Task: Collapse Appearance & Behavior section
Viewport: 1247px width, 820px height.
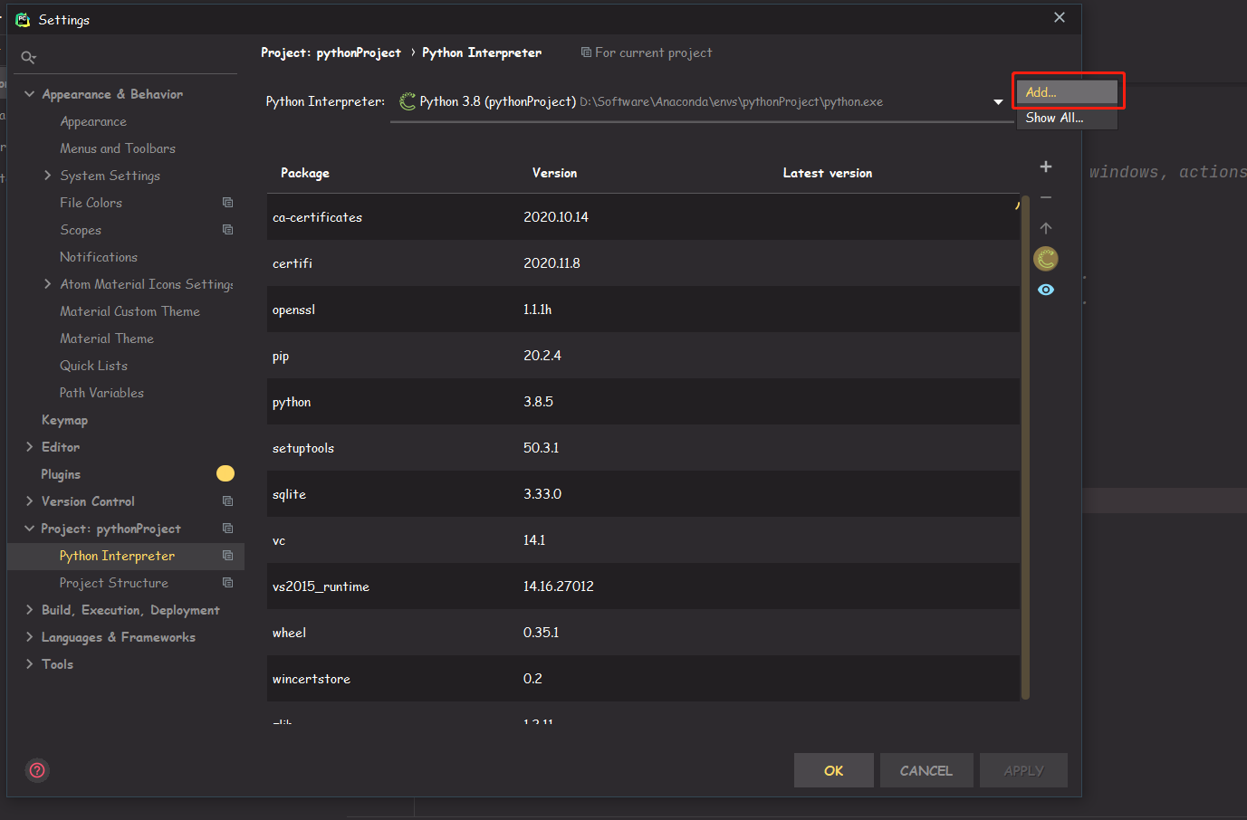Action: click(30, 94)
